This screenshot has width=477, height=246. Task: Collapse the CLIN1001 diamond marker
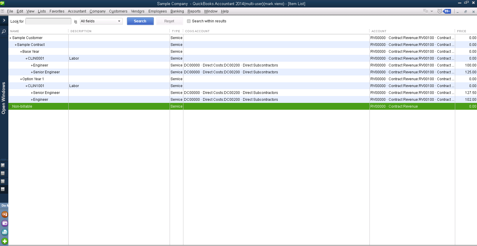pos(27,86)
